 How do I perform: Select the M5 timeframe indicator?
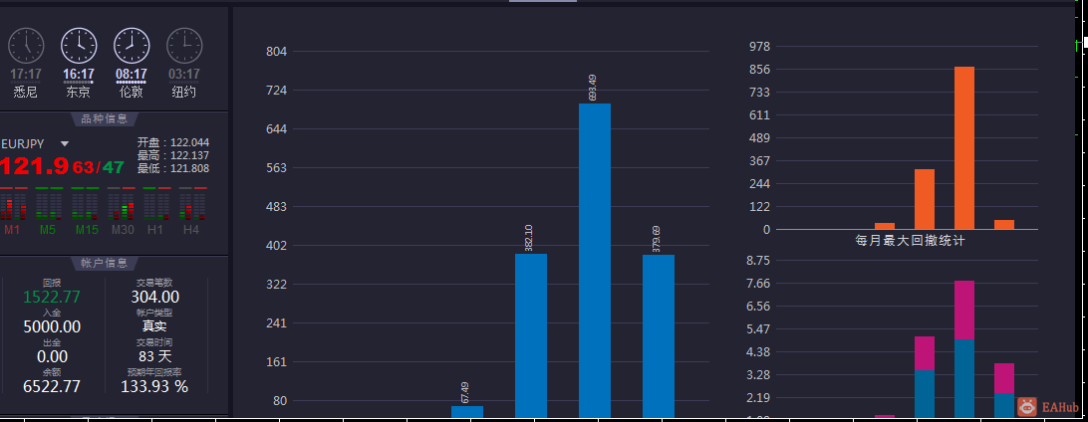48,229
